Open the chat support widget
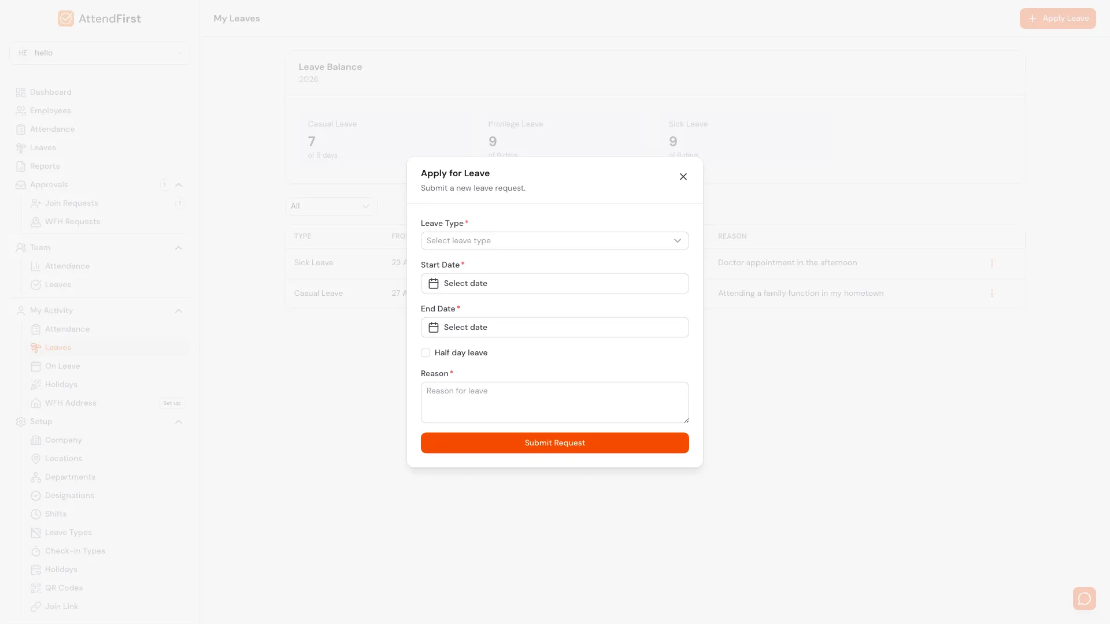Viewport: 1110px width, 624px height. (1084, 599)
